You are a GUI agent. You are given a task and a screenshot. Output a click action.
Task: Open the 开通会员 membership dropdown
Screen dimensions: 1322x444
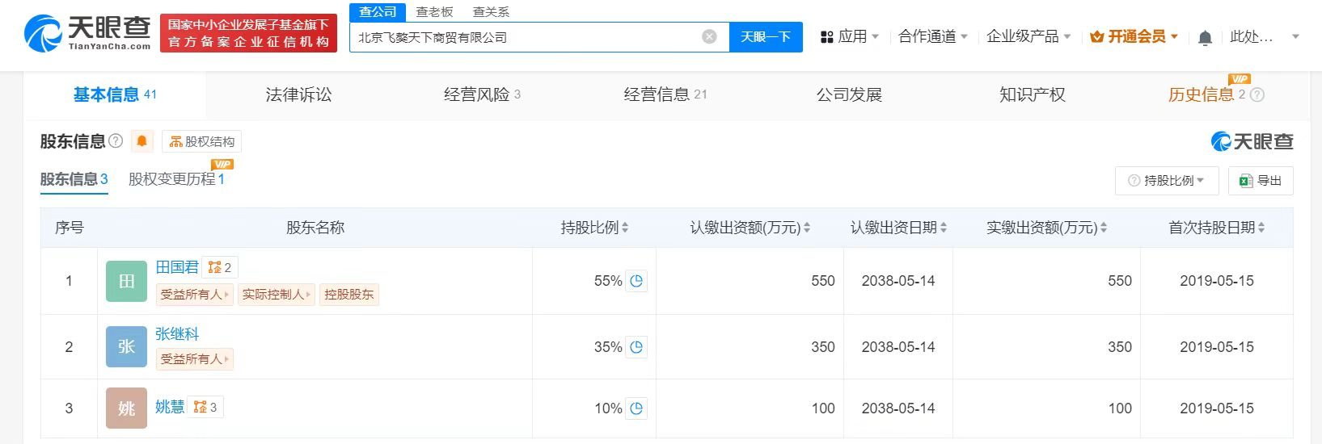(1134, 36)
